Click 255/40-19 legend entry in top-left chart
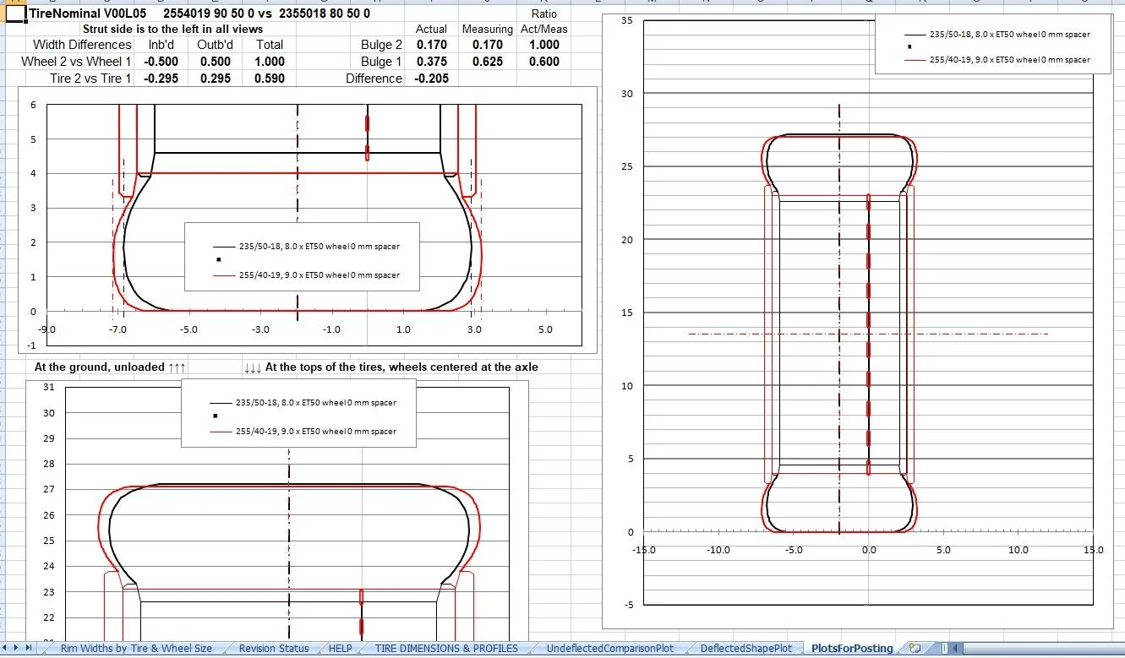The image size is (1125, 658). pos(306,275)
